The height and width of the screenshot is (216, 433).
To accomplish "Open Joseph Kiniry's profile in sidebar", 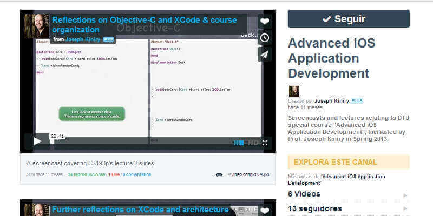I will pos(331,100).
